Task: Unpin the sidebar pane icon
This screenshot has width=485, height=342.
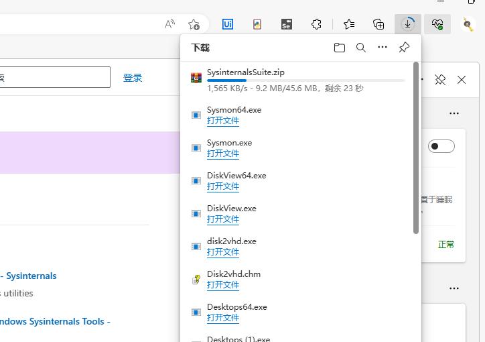Action: tap(440, 80)
